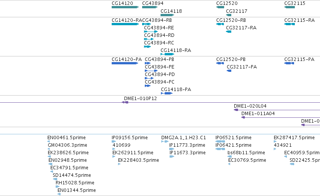Screen dimensions: 320x196
Task: Click transcript CG43894-RD glyph
Action: (149, 39)
